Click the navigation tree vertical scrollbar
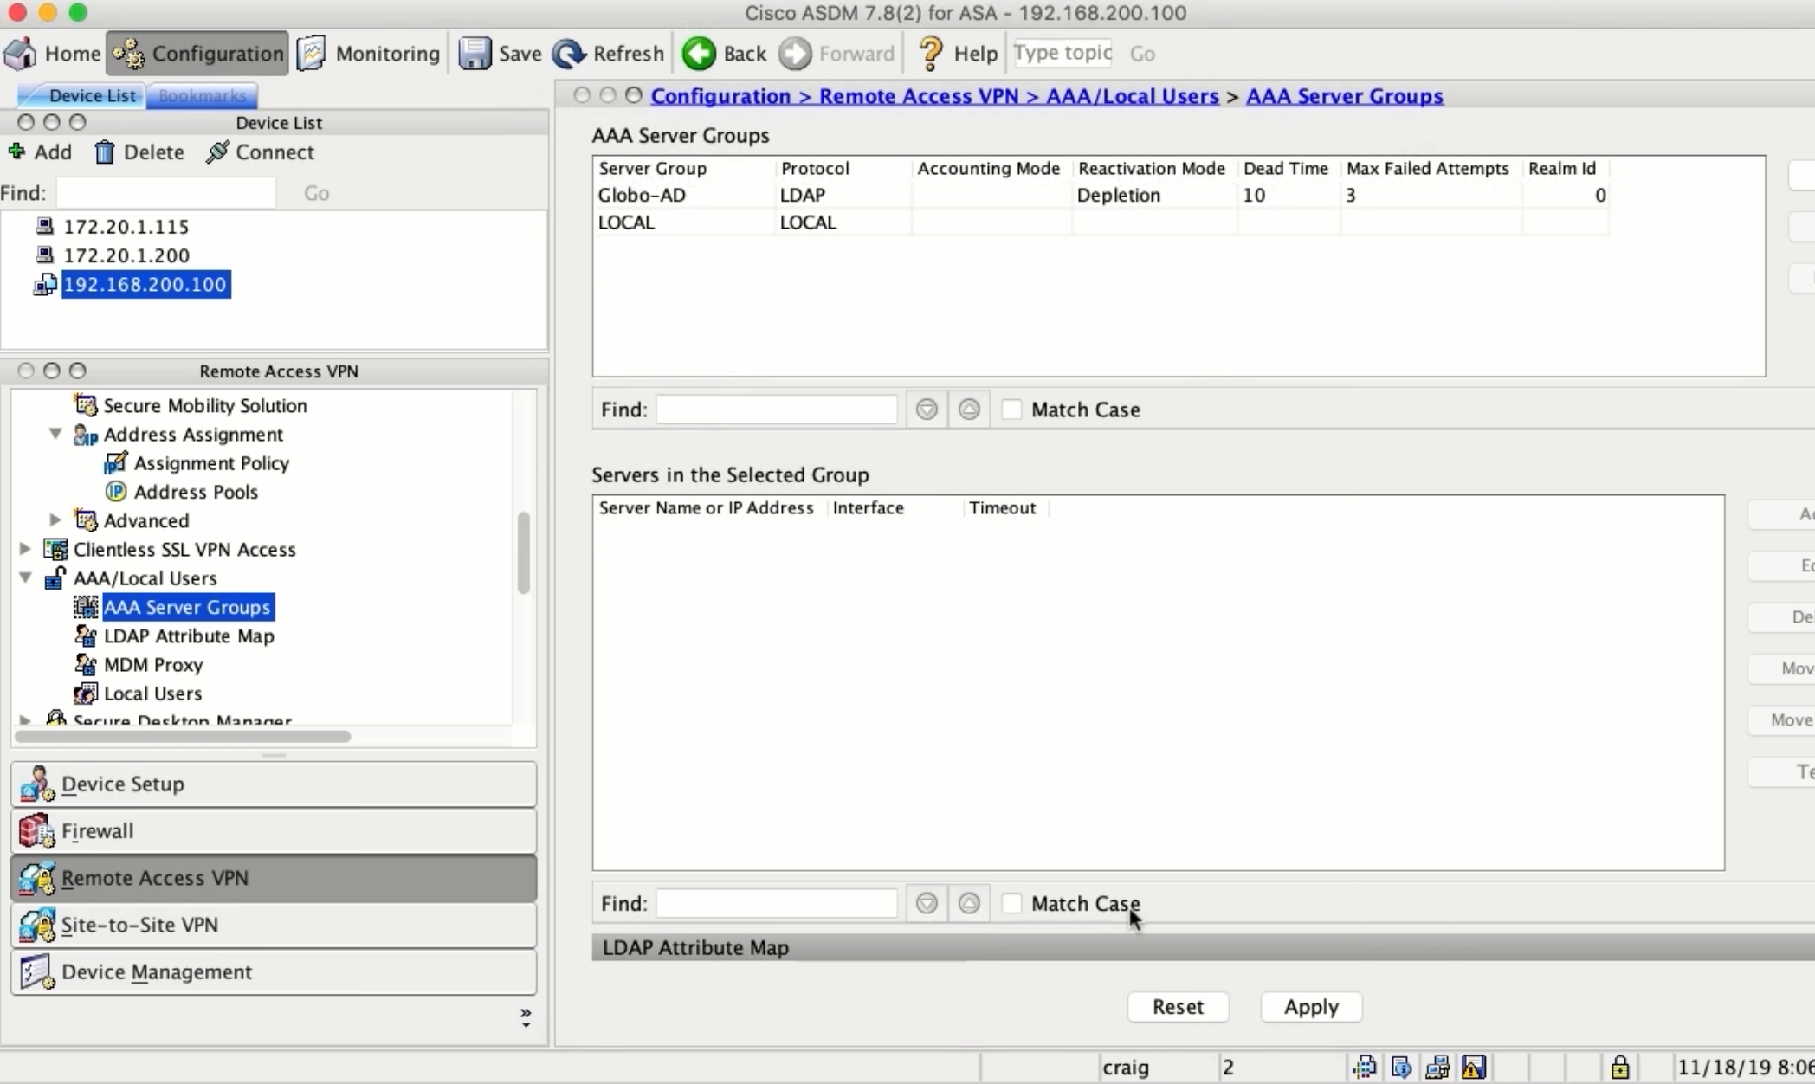1815x1084 pixels. 523,552
